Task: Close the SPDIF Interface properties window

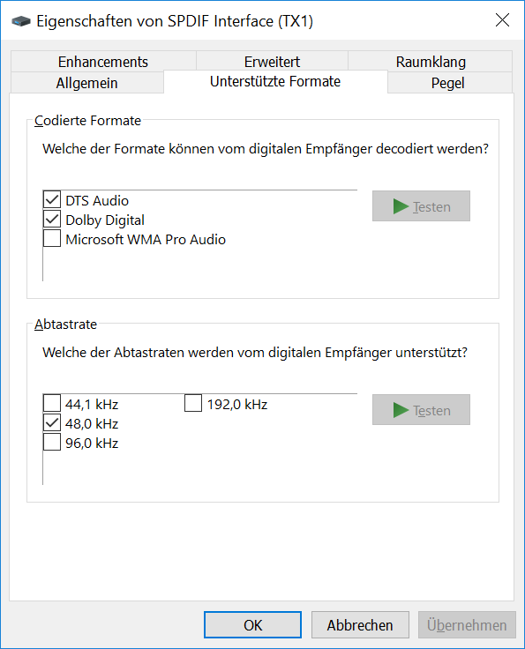Action: click(502, 20)
